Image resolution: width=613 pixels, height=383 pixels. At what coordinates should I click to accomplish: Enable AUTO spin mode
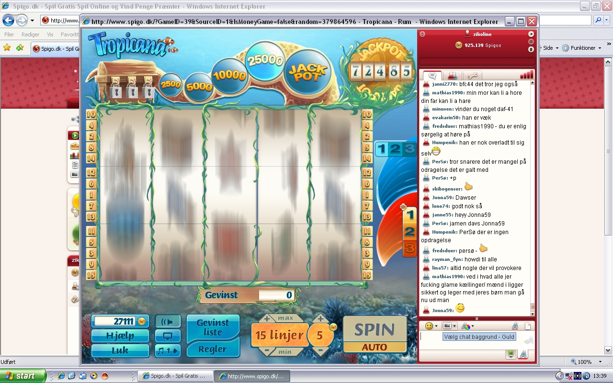[375, 347]
